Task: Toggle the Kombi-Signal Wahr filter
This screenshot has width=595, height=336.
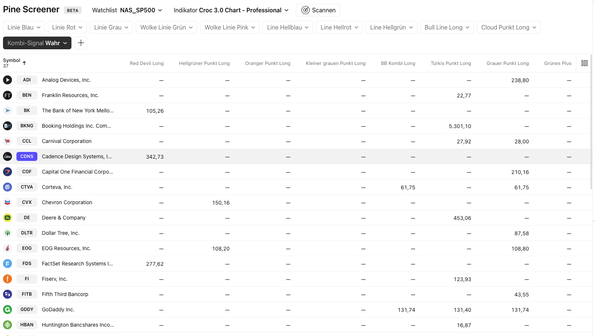Action: pyautogui.click(x=37, y=43)
